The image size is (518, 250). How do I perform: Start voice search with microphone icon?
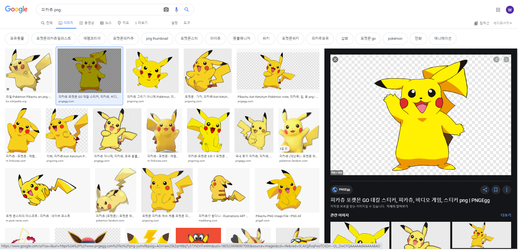[x=176, y=10]
